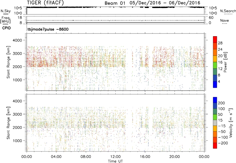Click the "04:00" time axis label

tap(56, 157)
